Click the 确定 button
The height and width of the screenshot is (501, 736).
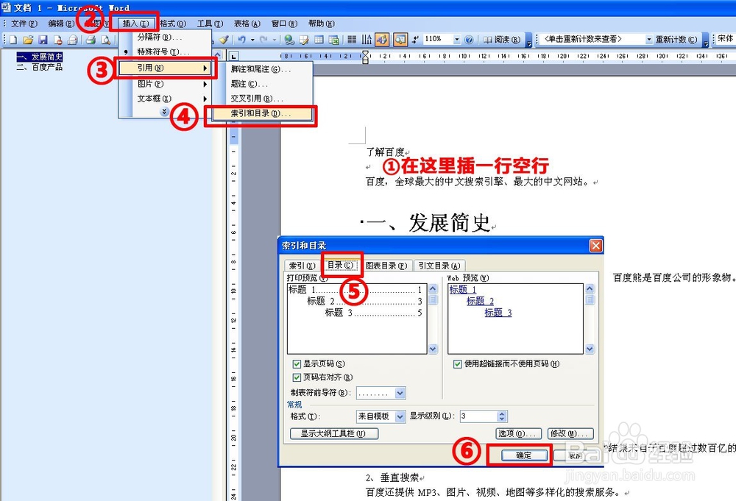coord(524,455)
